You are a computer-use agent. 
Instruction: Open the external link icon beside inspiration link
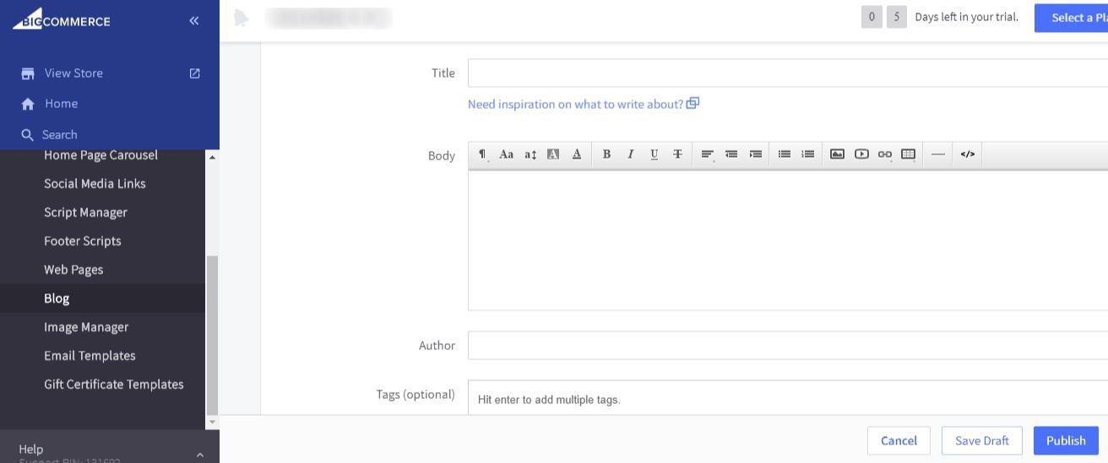(x=692, y=103)
